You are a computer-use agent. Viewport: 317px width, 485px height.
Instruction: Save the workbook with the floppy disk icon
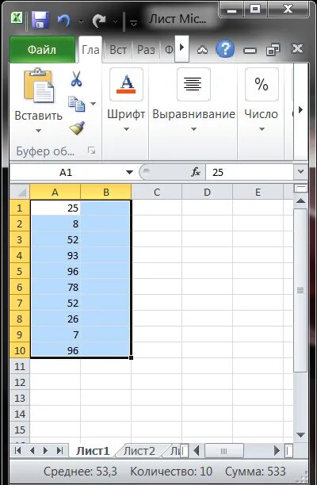click(x=40, y=20)
